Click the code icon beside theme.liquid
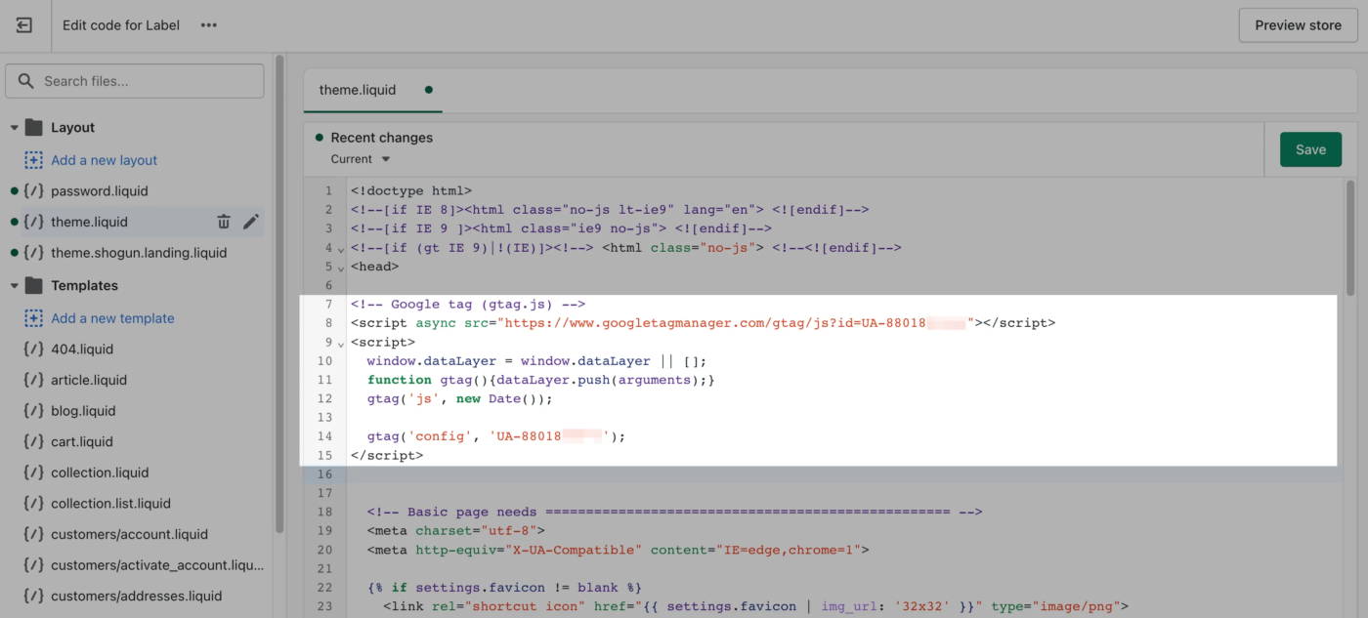 click(34, 222)
